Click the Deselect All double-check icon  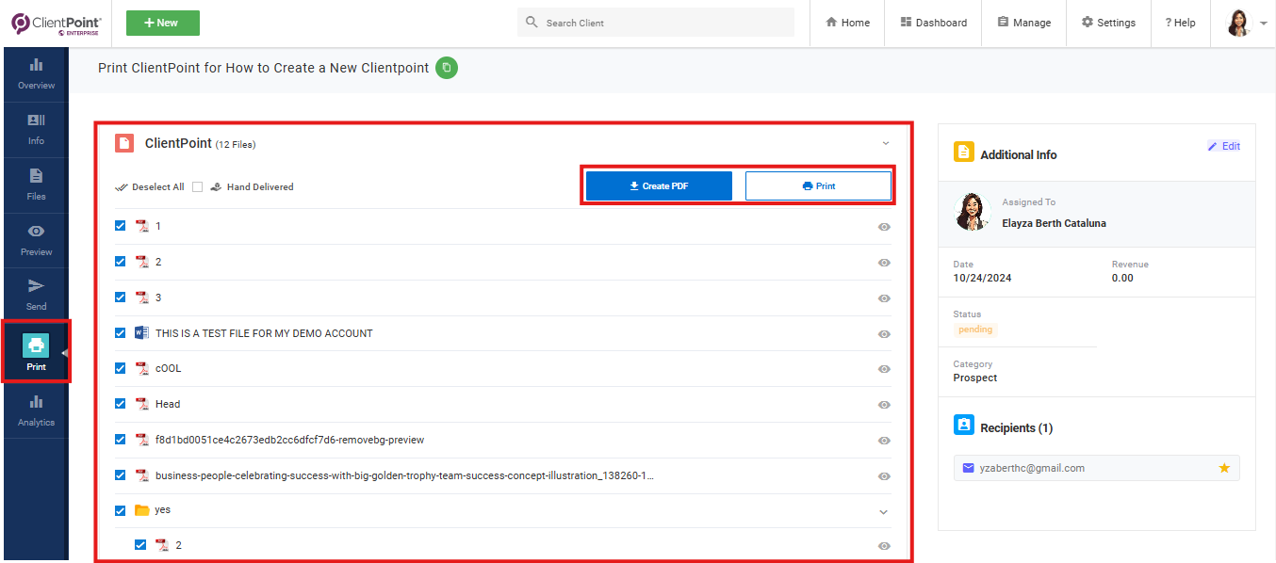click(122, 187)
